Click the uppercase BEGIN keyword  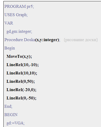(x=11, y=115)
